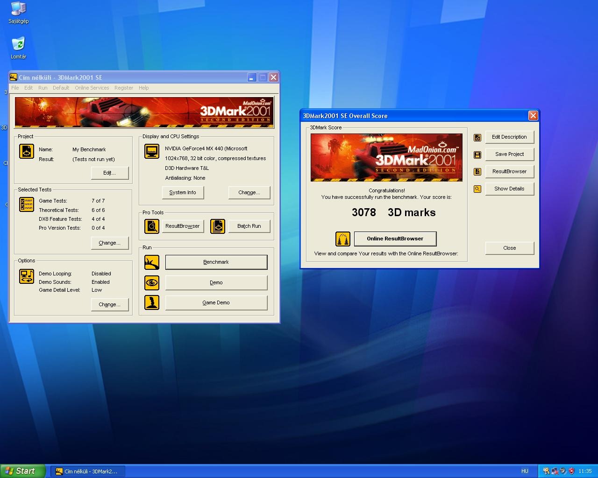The height and width of the screenshot is (478, 598).
Task: Click the Batch Run button
Action: click(x=249, y=226)
